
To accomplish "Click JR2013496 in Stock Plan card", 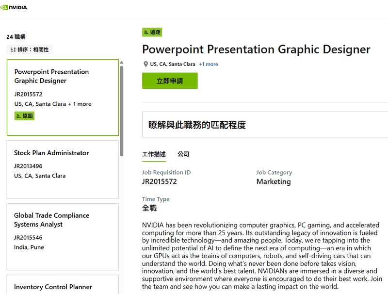I will click(x=28, y=166).
